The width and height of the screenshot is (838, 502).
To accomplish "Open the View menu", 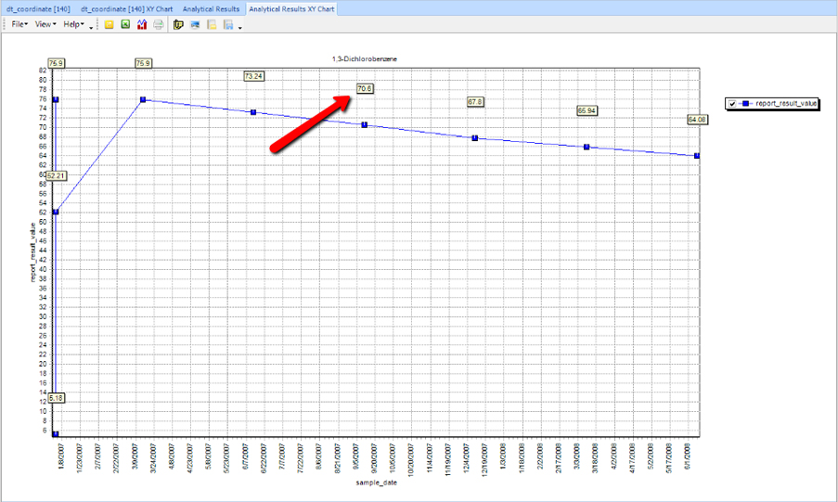I will tap(45, 24).
